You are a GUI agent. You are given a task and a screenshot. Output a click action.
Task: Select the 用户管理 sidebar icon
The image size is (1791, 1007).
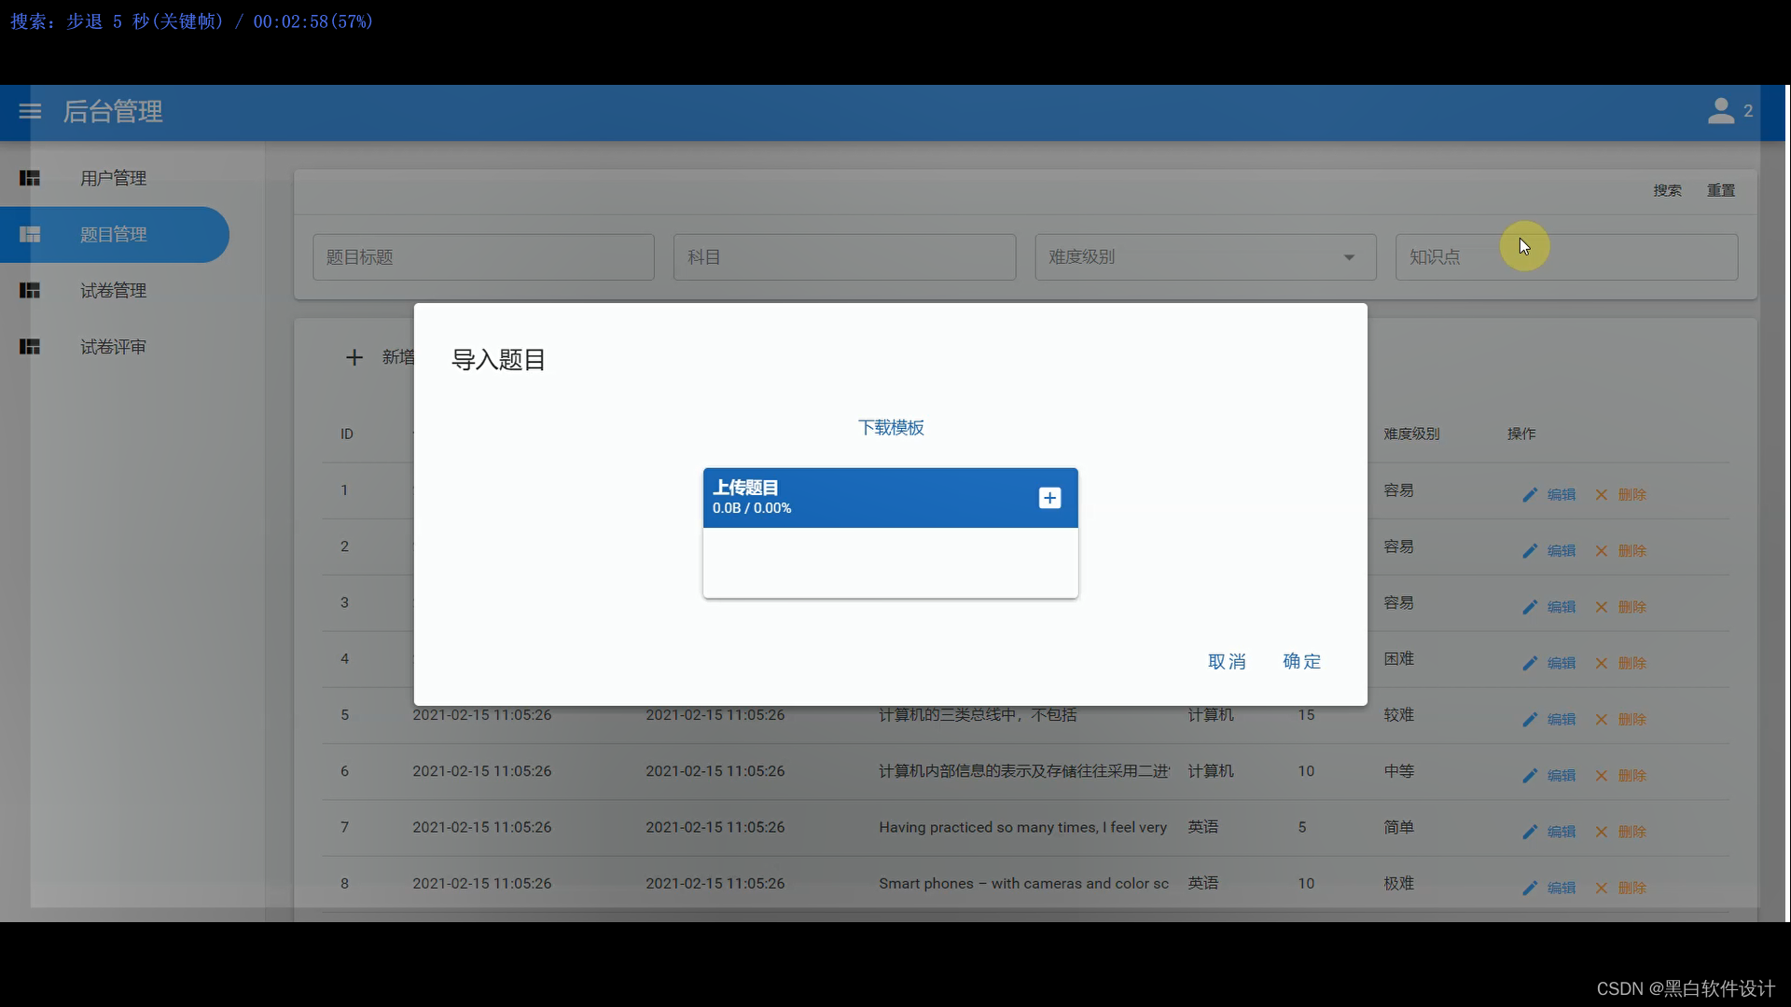[x=29, y=178]
